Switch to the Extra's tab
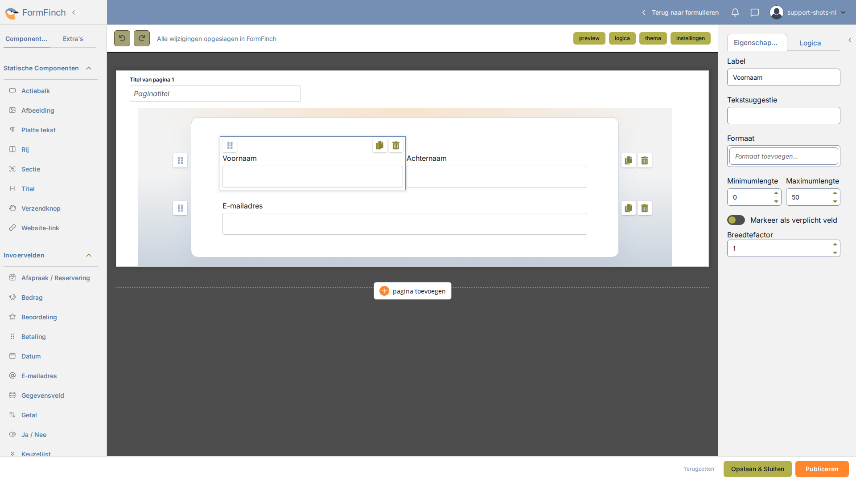 coord(73,39)
